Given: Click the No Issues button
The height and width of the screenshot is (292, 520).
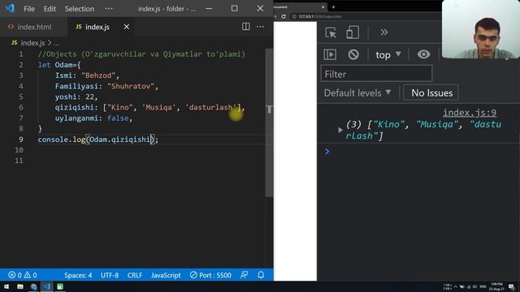Looking at the screenshot, I should click(431, 92).
